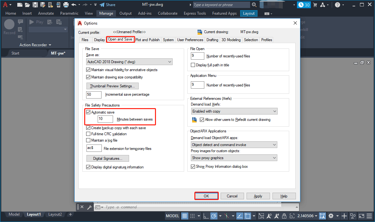Uncheck Create backup copy with each save
The width and height of the screenshot is (375, 222).
pyautogui.click(x=88, y=128)
